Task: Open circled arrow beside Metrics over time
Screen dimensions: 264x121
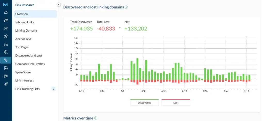Action: (96, 118)
